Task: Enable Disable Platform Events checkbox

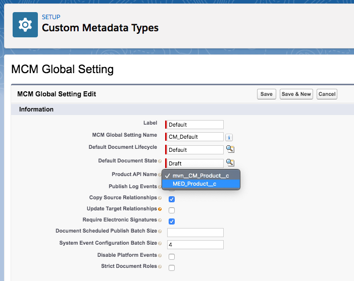Action: [172, 257]
